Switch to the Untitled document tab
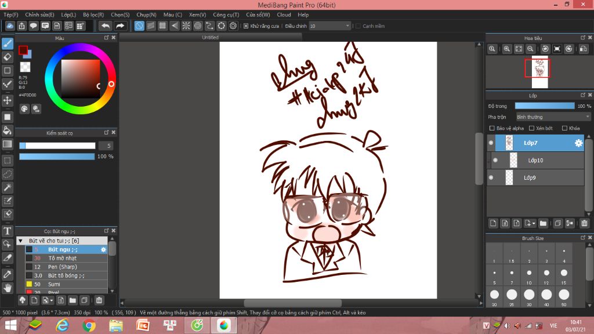Image resolution: width=594 pixels, height=334 pixels. point(210,37)
